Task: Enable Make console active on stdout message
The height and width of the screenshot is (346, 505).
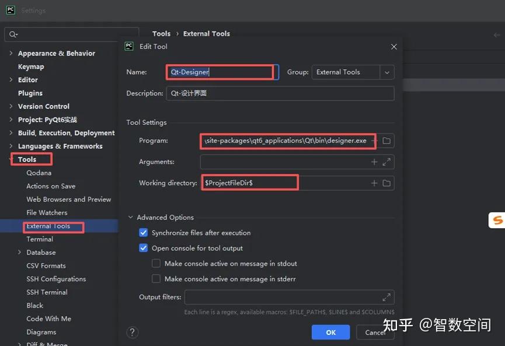Action: point(156,263)
